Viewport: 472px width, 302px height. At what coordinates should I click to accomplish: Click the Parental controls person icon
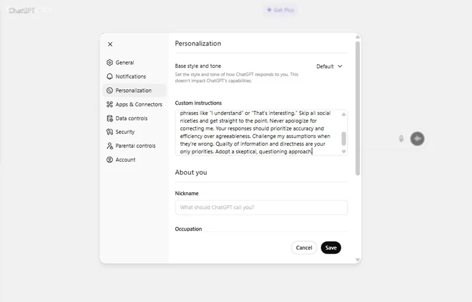pos(110,146)
